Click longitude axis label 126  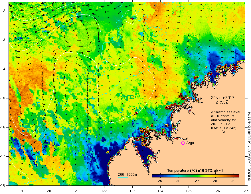[x=217, y=191]
